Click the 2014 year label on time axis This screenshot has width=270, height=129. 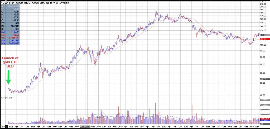208,127
